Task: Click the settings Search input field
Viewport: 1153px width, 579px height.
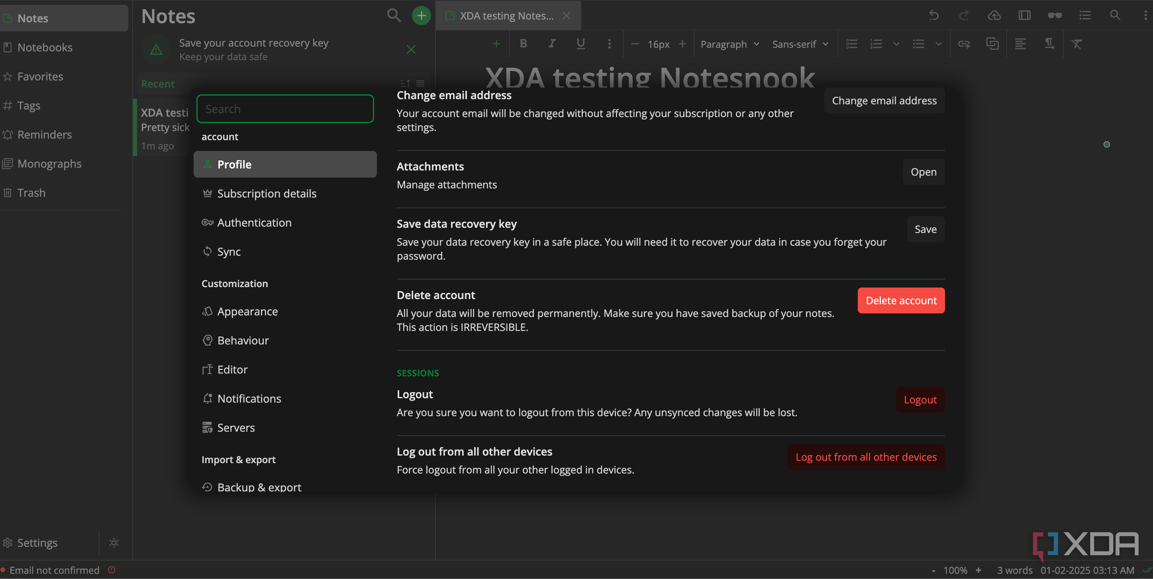Action: [x=285, y=108]
